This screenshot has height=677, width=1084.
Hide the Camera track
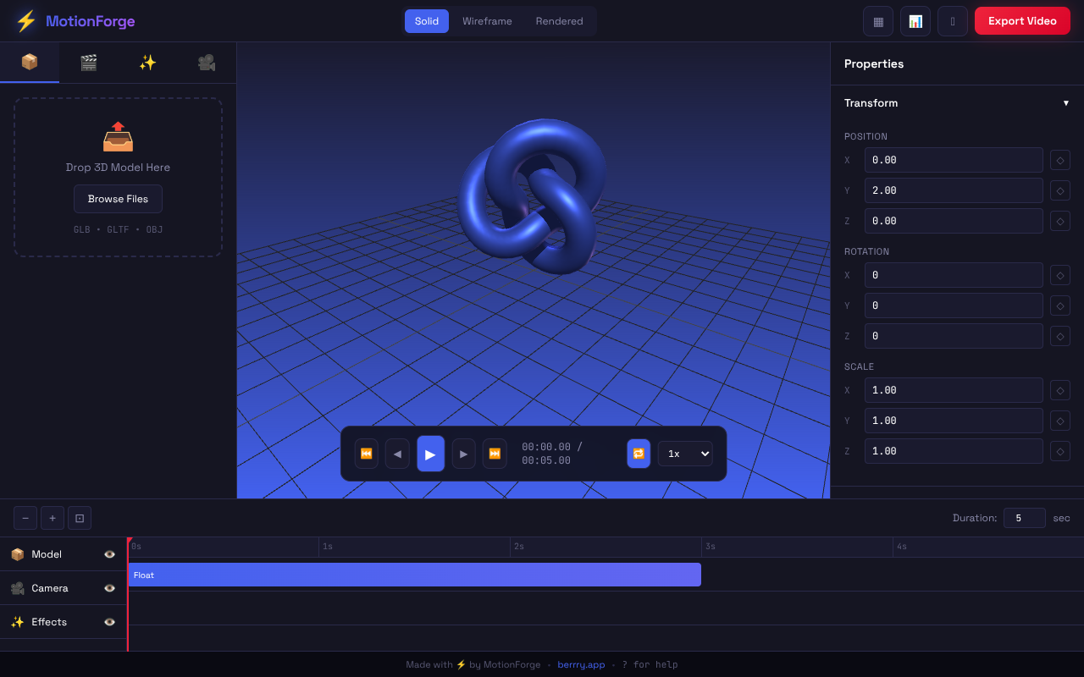pos(109,588)
